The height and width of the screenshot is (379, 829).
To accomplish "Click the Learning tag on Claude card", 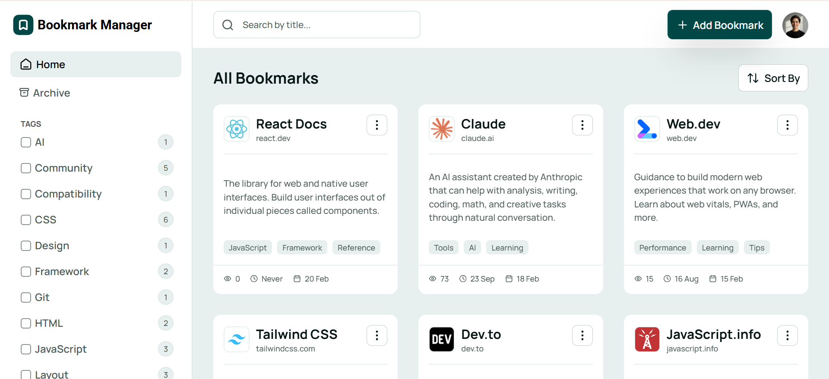I will 507,247.
